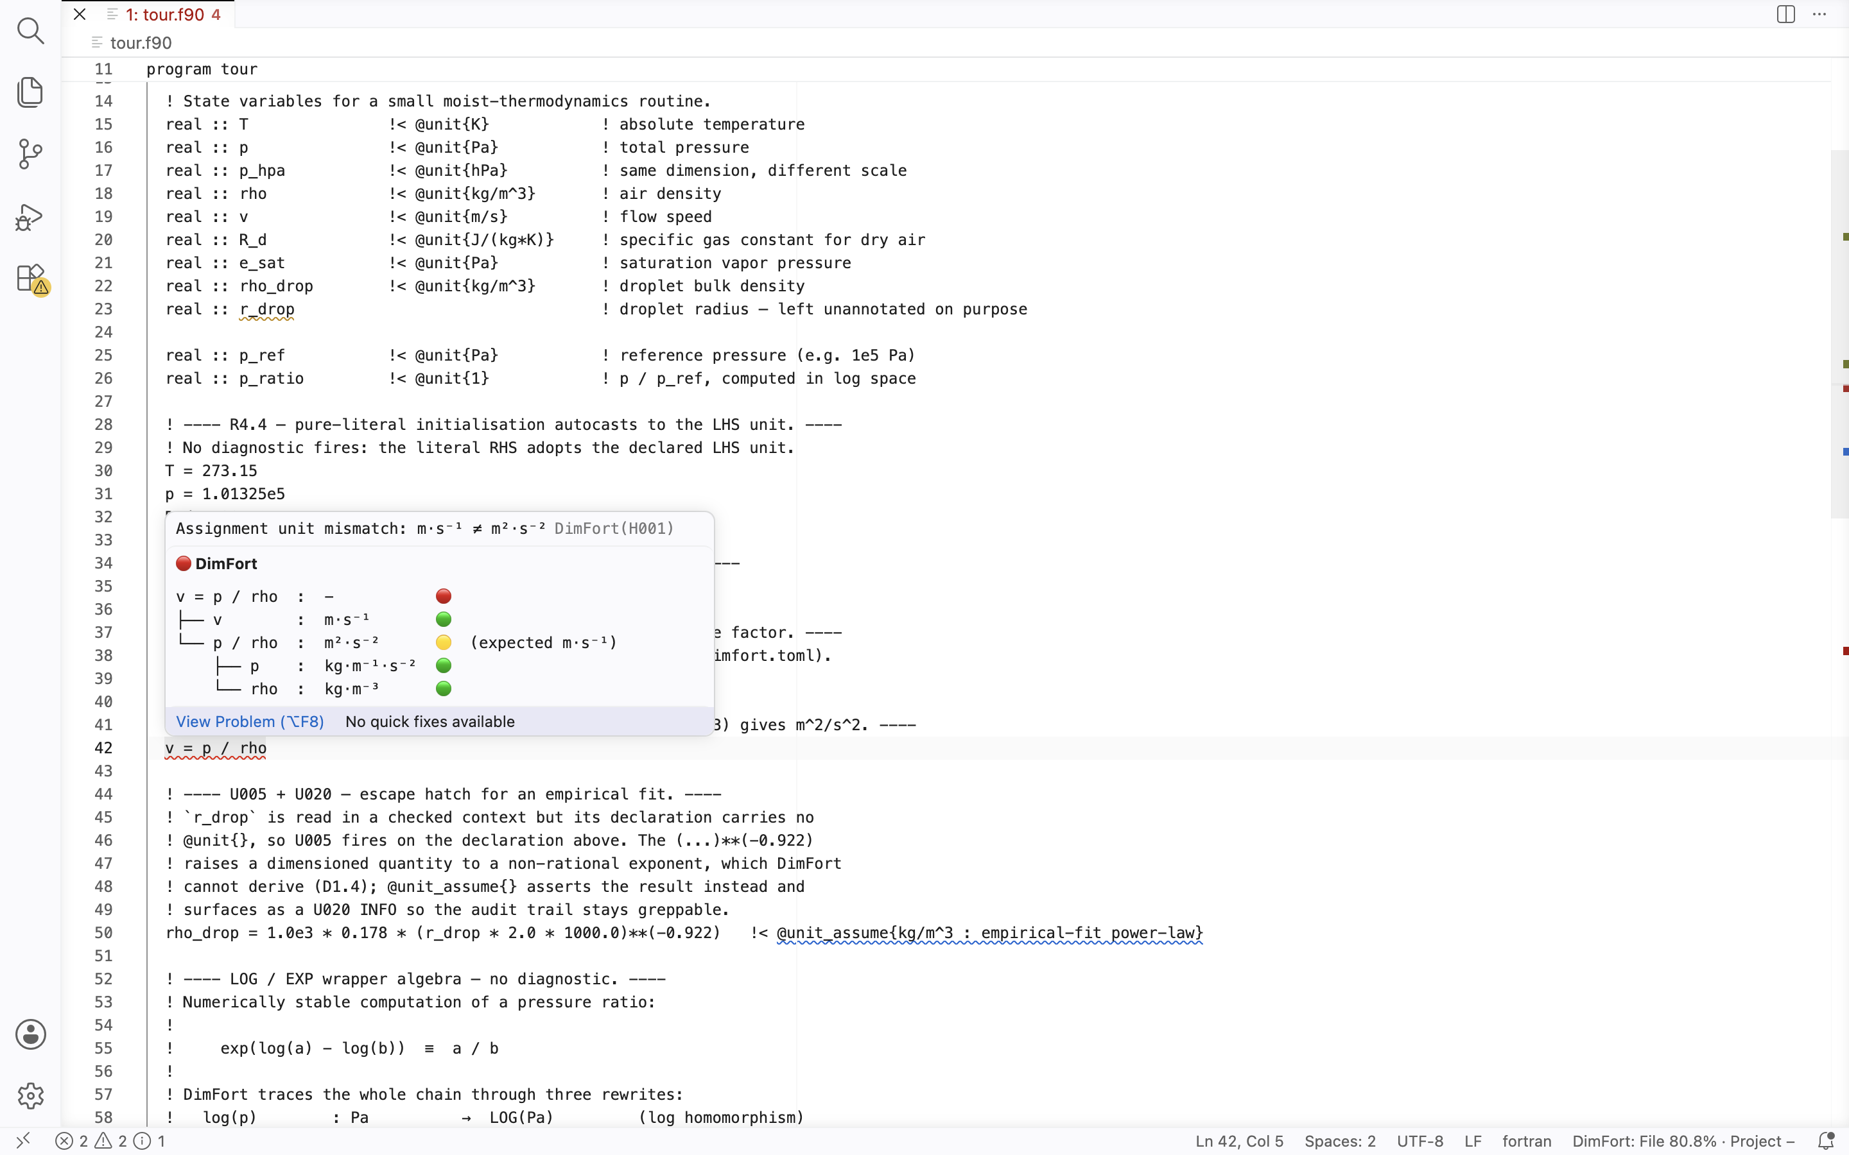The height and width of the screenshot is (1155, 1849).
Task: Click the green dot on the kg·m⁻³ row
Action: coord(443,689)
